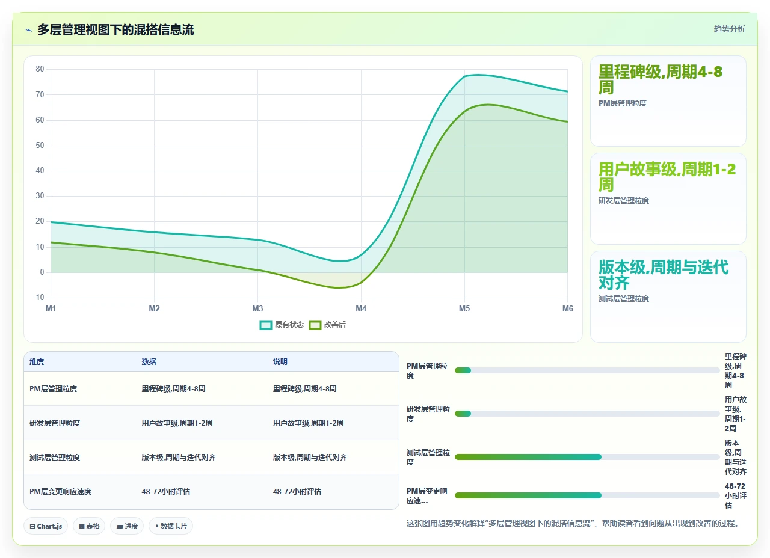Click the 测试层管理粒度 progress bar
The height and width of the screenshot is (558, 770).
tap(587, 457)
